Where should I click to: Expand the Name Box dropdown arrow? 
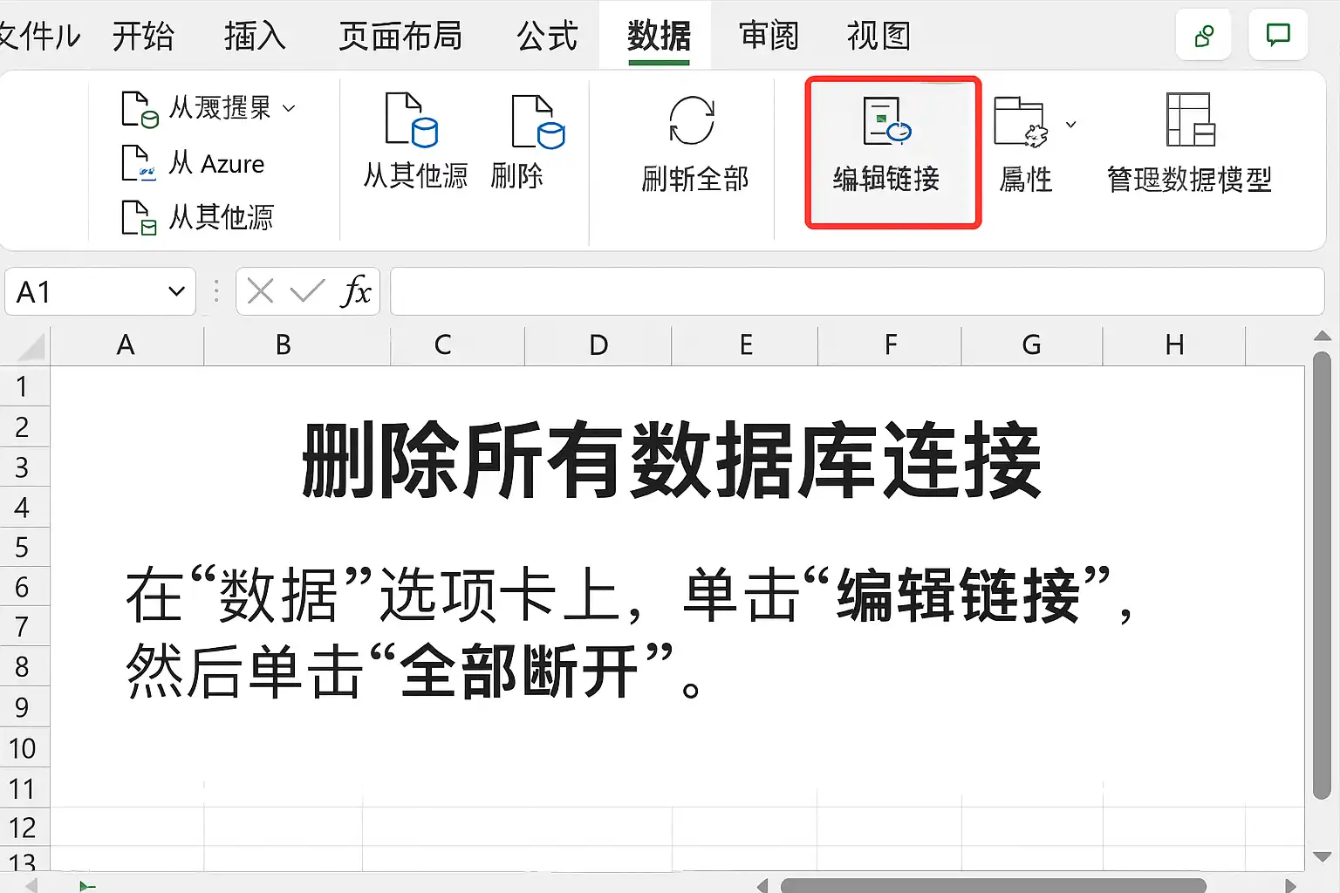(177, 291)
